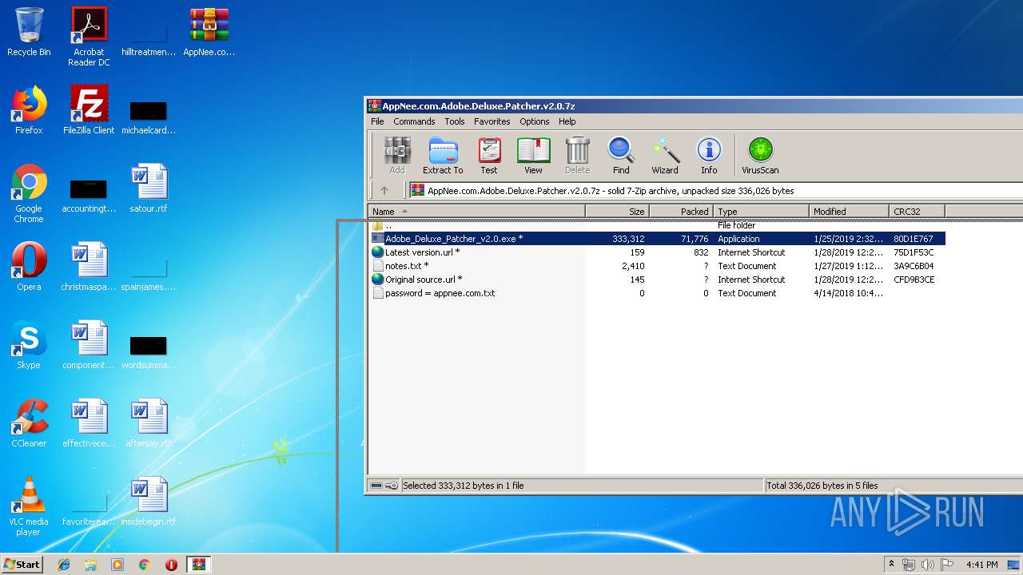This screenshot has width=1023, height=575.
Task: Click the key icon in status bar
Action: [392, 486]
